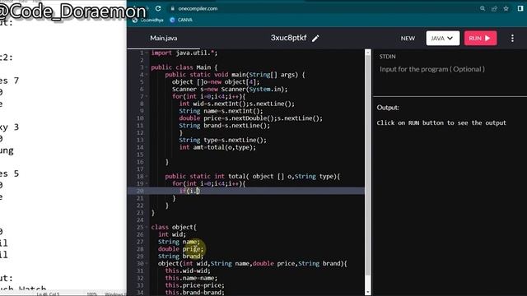Viewport: 527px width, 296px height.
Task: Click the 'import java.util.*;' code line
Action: pyautogui.click(x=184, y=53)
